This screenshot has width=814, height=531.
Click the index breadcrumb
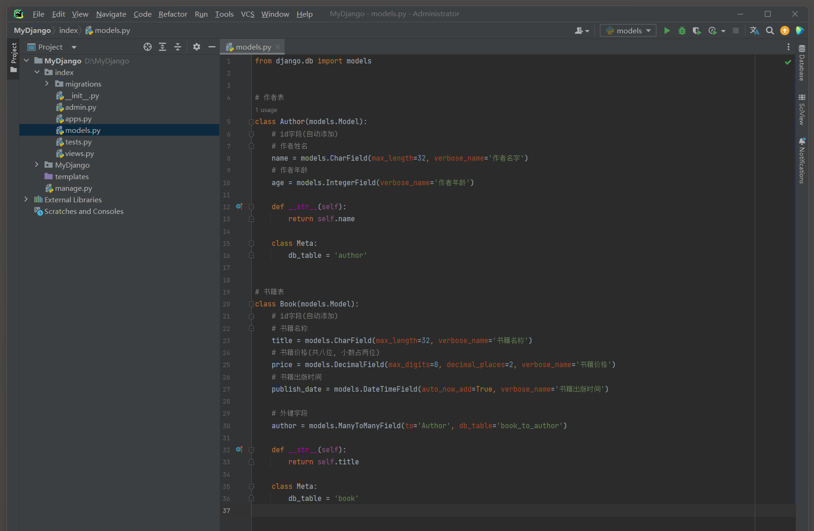point(68,31)
